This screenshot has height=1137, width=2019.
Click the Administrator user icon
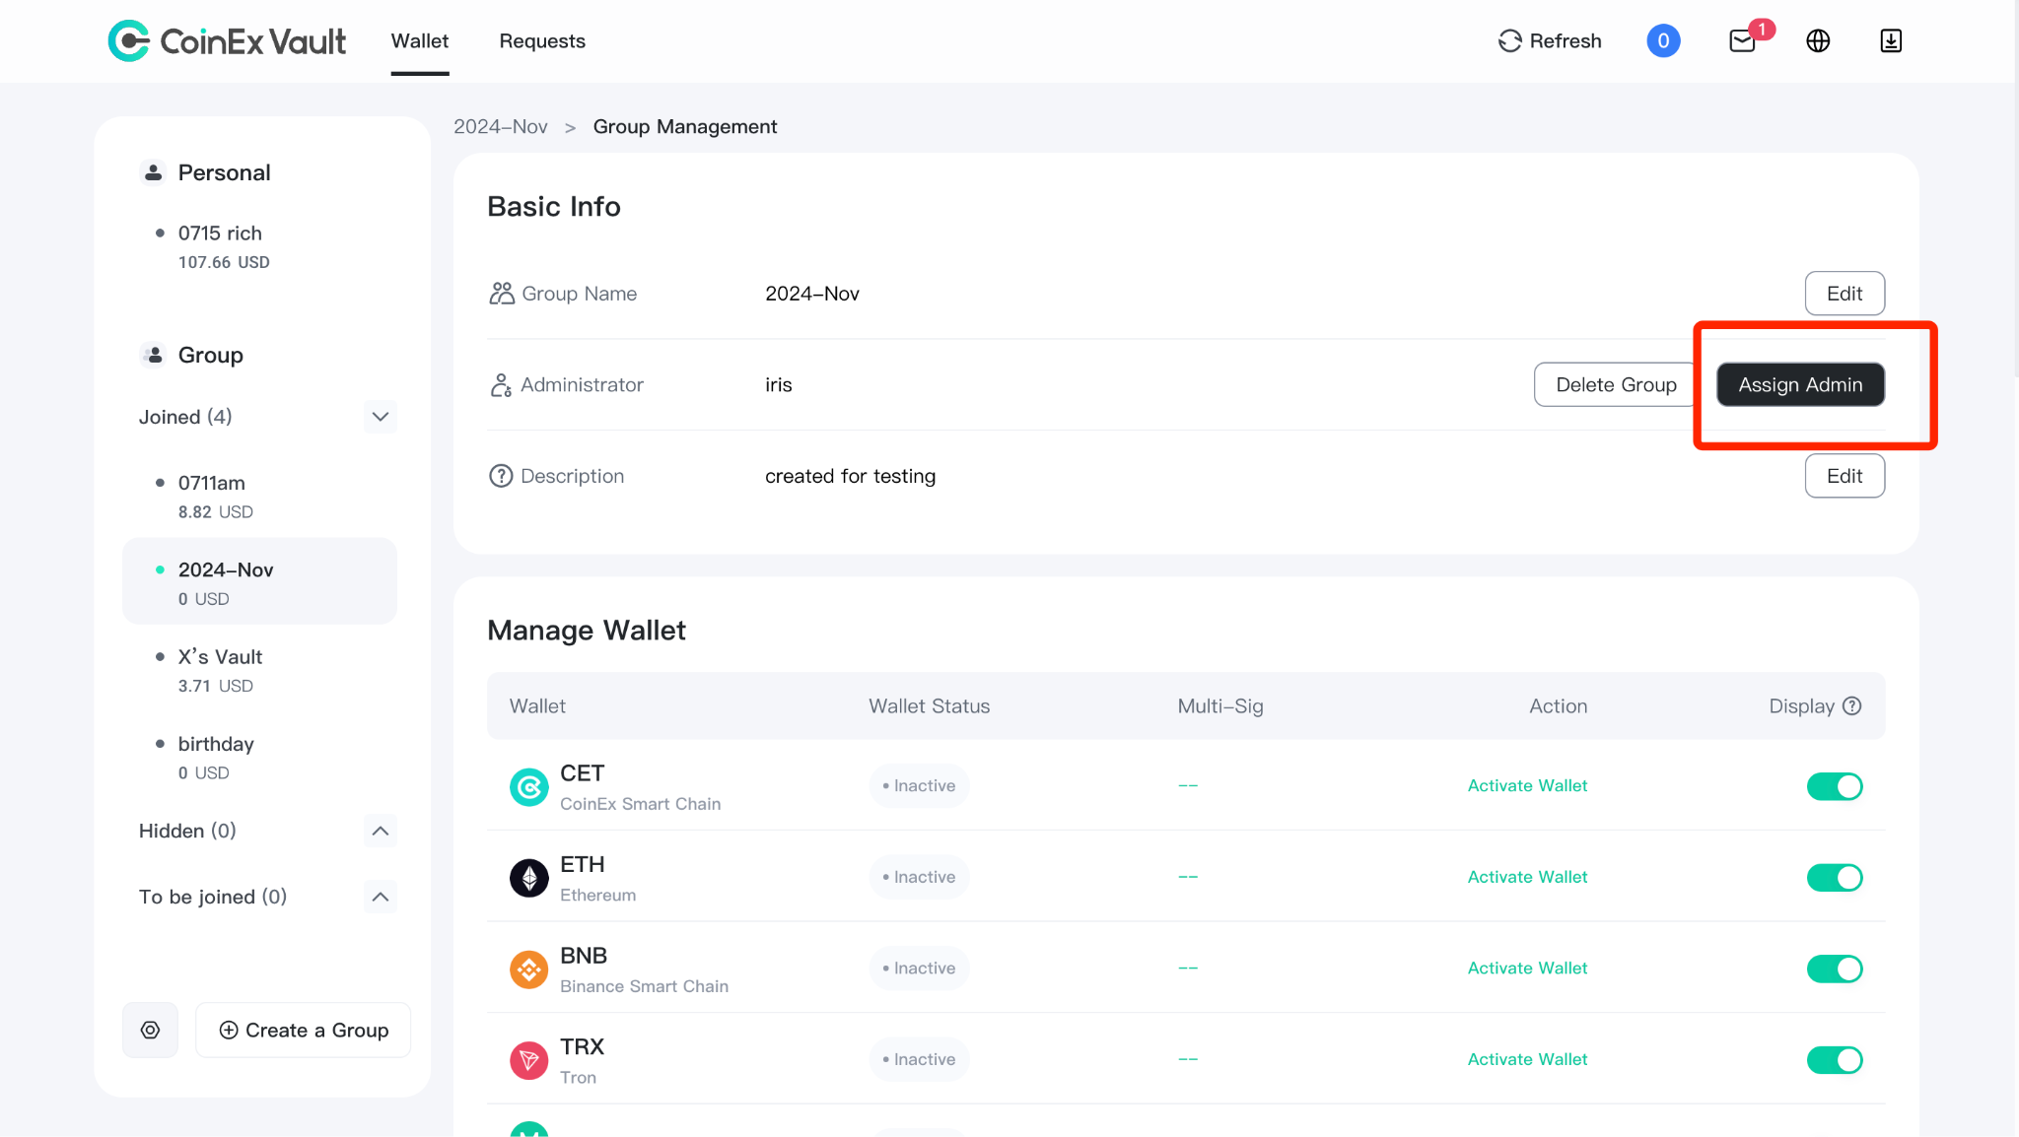[x=501, y=385]
